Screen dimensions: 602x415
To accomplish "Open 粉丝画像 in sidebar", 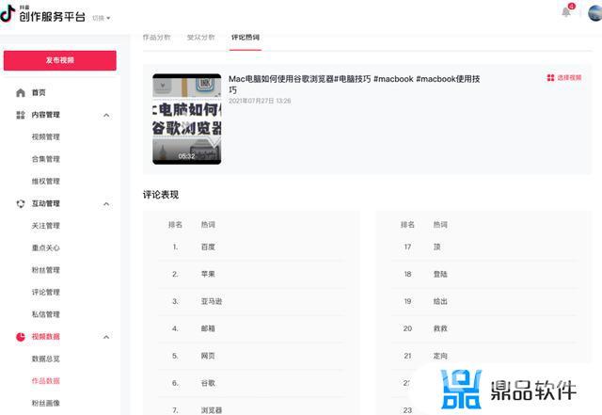I will click(46, 403).
